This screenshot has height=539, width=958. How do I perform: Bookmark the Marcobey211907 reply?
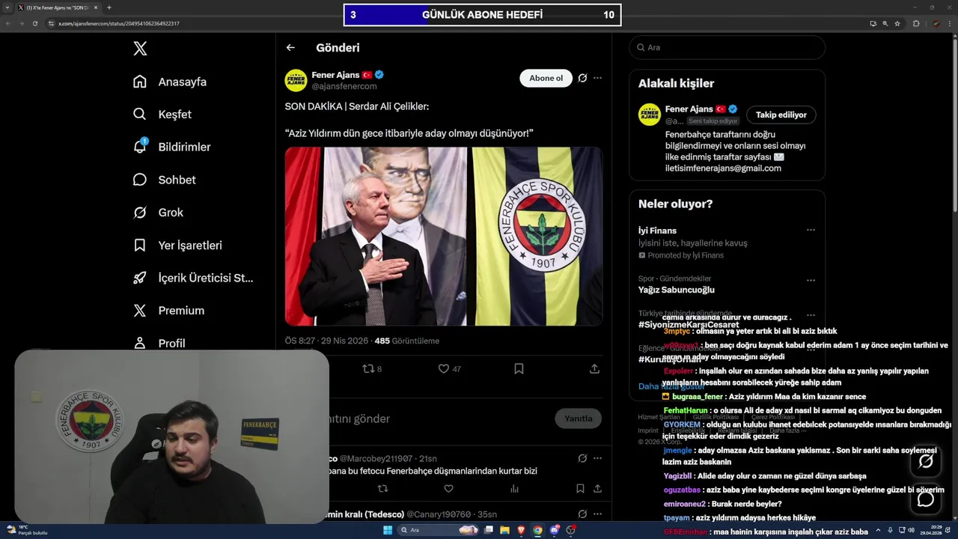580,489
